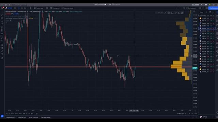This screenshot has width=218, height=122.
Task: Click the red Sell price button
Action: coord(8,14)
